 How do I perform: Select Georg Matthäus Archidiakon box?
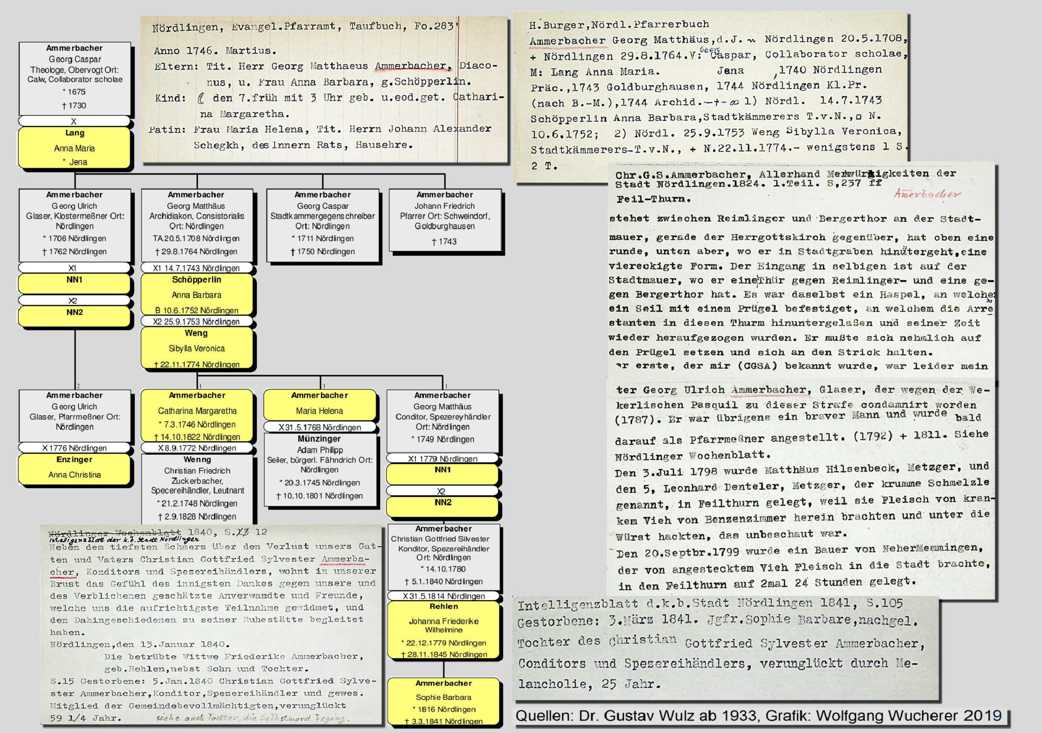196,225
